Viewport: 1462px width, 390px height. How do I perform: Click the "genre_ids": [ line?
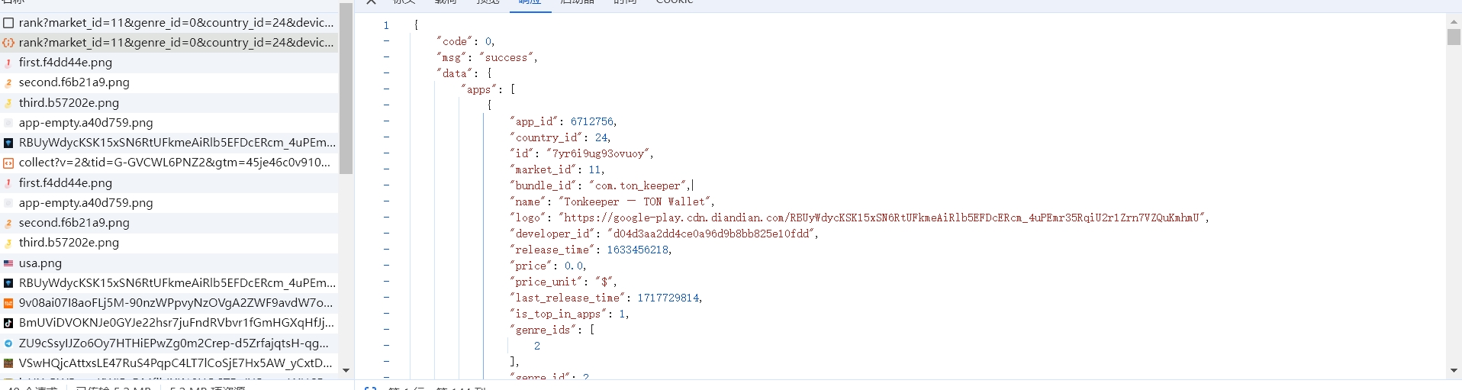pos(552,330)
